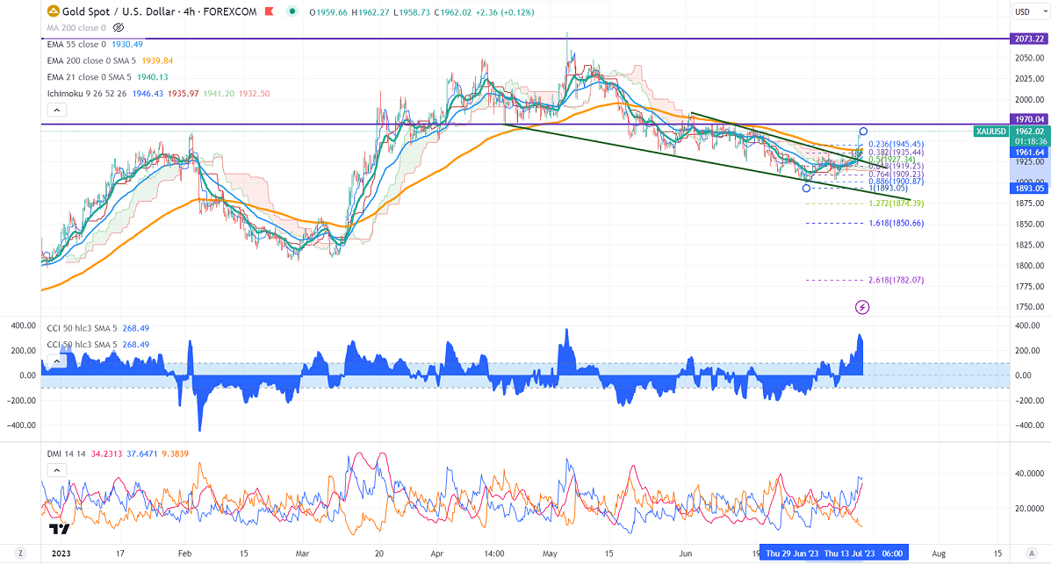
Task: Select the lower Fibonacci anchor circle at 1893.05
Action: point(806,189)
